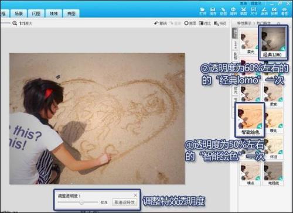Screen dimensions: 293x213
Task: Click the Open (打开) file icon
Action: click(x=203, y=11)
